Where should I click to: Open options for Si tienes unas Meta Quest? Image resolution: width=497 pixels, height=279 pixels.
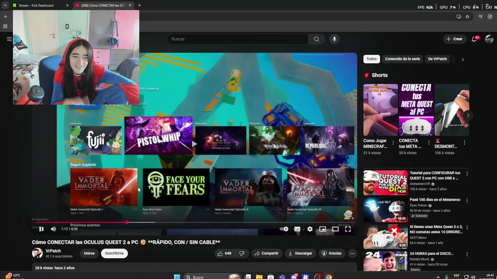pos(467,227)
